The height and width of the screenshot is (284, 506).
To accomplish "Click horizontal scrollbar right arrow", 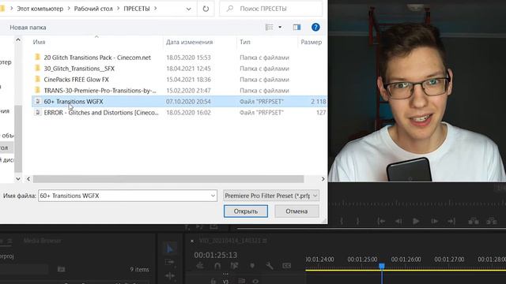I will [323, 179].
